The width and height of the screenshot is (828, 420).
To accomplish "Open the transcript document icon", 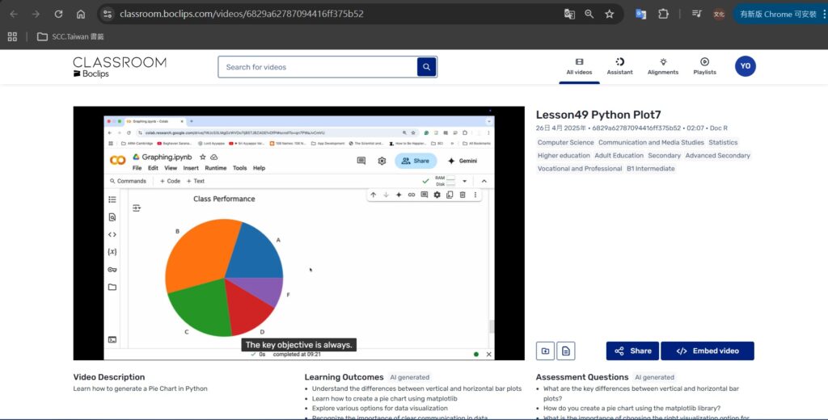I will 566,351.
